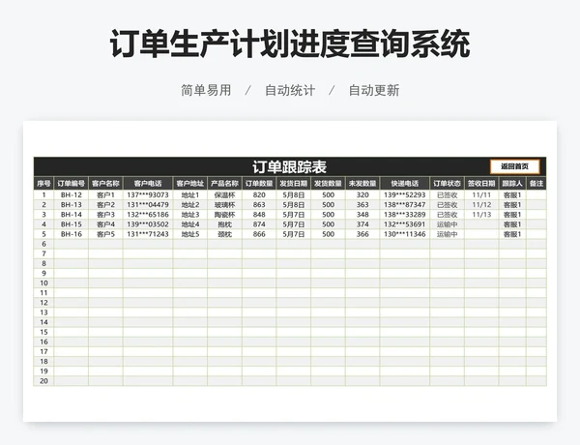The width and height of the screenshot is (580, 445).
Task: Click phone cell 131***71243
Action: [x=148, y=234]
